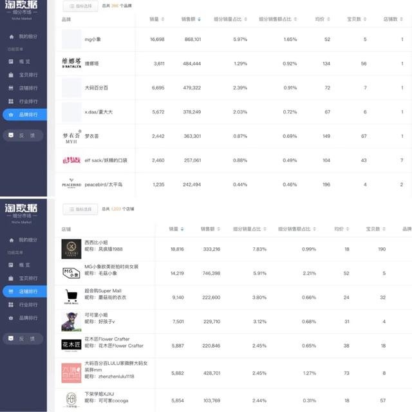Screen dimensions: 412x412
Task: Open shop name MG小象欧美街拍时尚女装
Action: (x=111, y=267)
